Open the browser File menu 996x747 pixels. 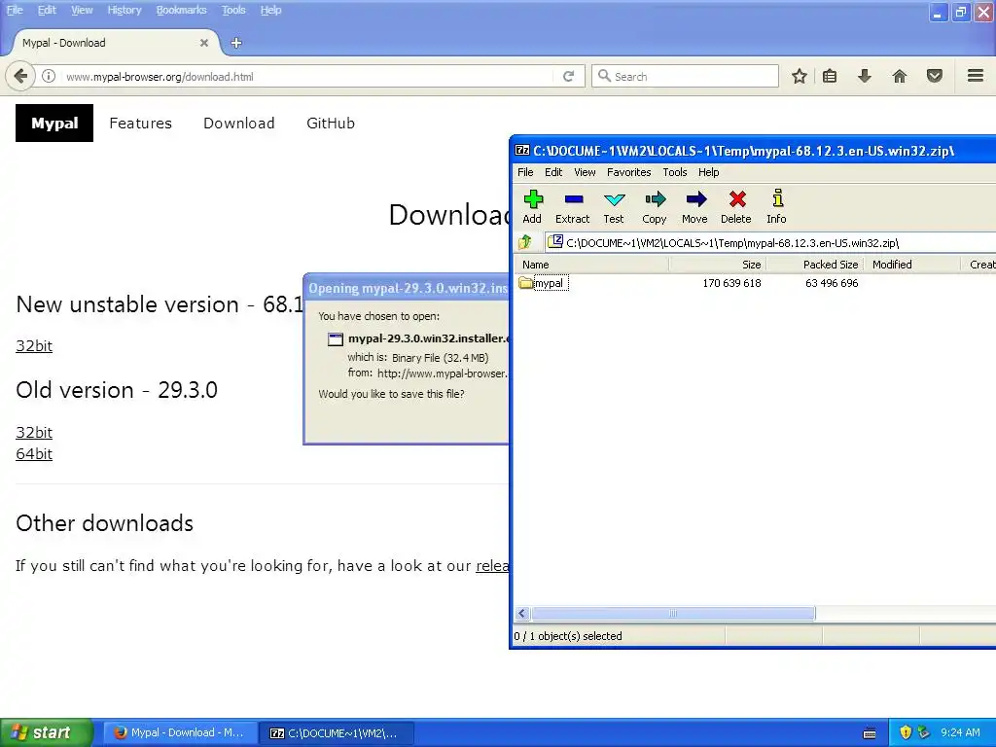(x=15, y=10)
